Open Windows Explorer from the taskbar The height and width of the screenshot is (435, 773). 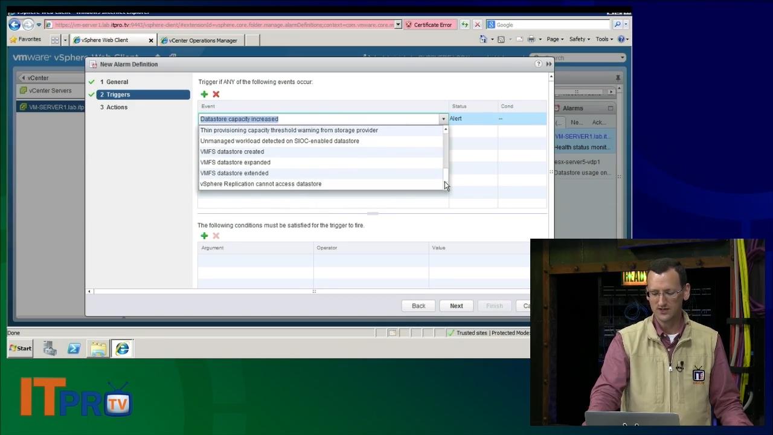pyautogui.click(x=98, y=349)
